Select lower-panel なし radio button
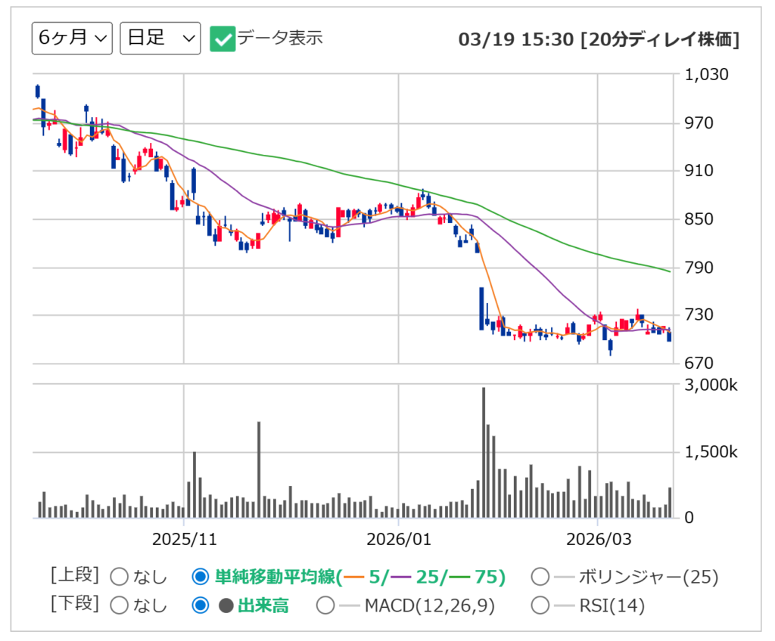 120,605
